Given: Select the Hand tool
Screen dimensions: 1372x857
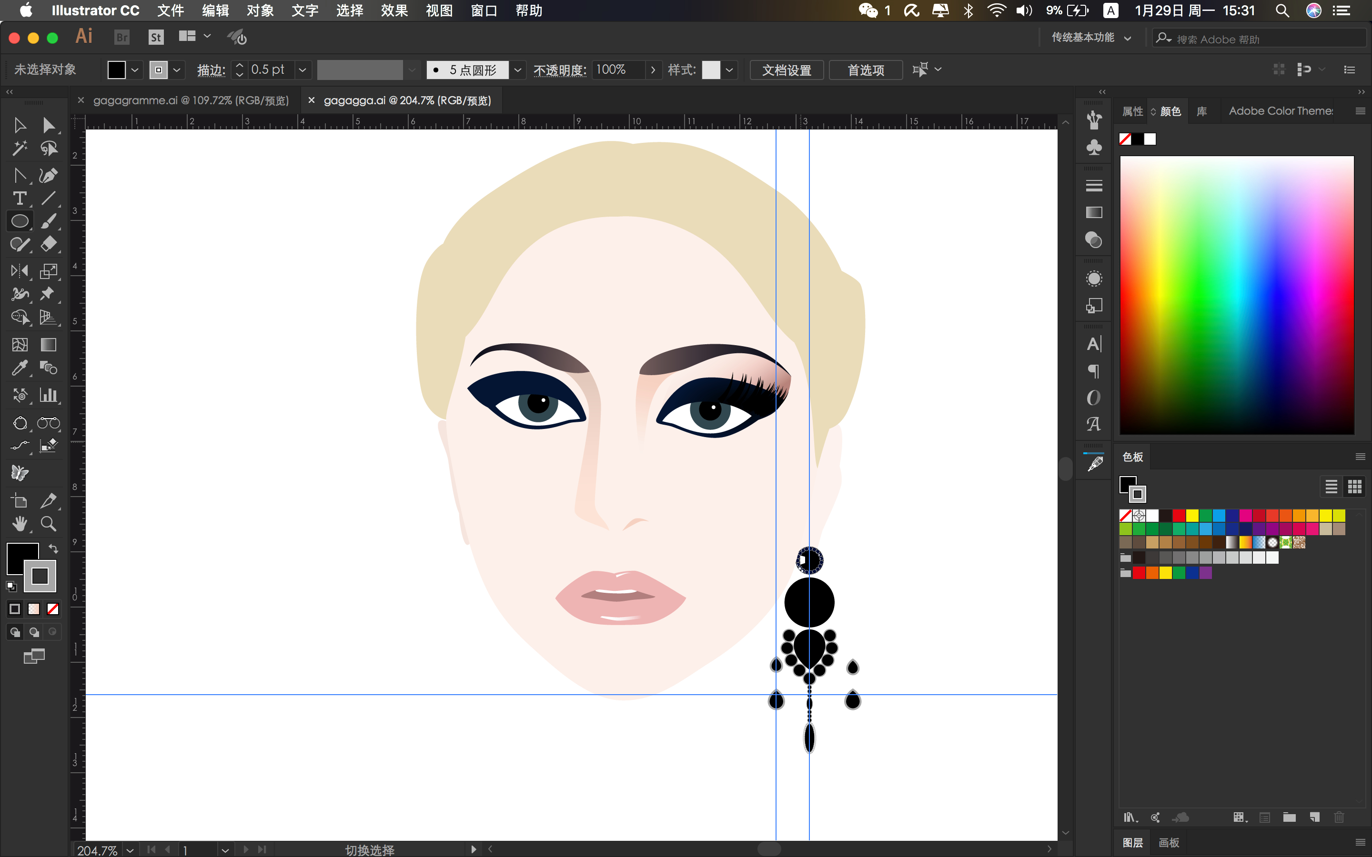Looking at the screenshot, I should (x=20, y=524).
